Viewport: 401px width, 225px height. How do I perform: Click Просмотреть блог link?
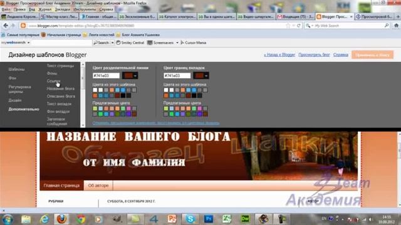point(314,54)
